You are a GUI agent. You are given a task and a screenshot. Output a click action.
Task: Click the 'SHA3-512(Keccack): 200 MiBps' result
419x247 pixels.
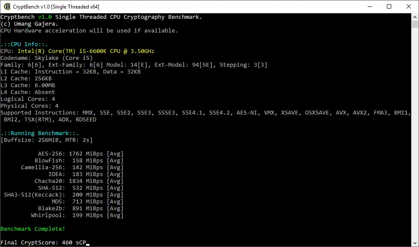click(64, 195)
